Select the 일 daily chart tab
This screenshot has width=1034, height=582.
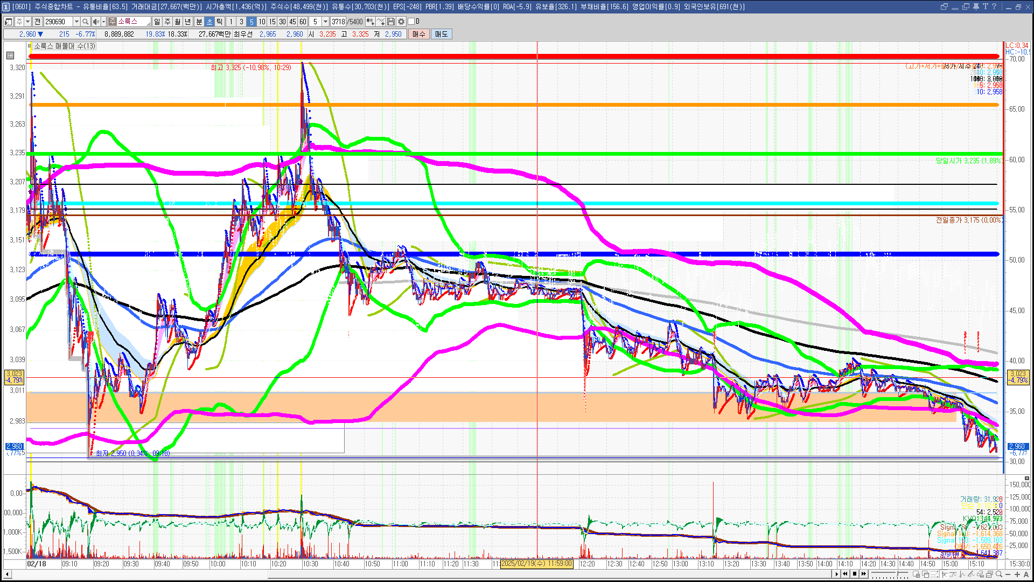[x=157, y=22]
